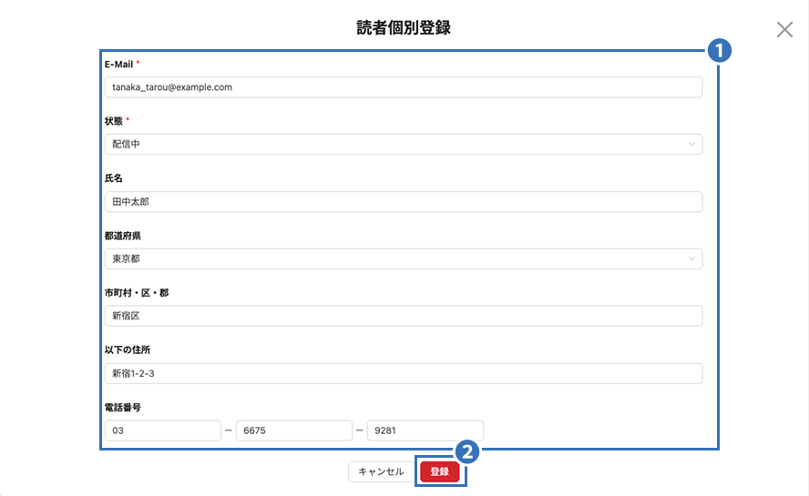Click the blue number 2 annotation badge
809x496 pixels.
coord(466,451)
